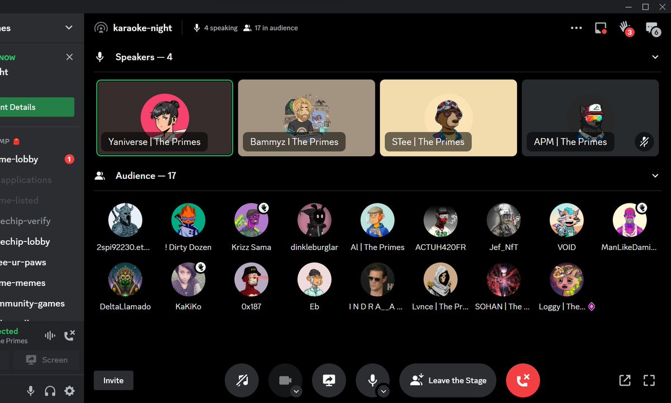Collapse the Speakers section chevron
Screen dimensions: 671x403
tap(656, 57)
